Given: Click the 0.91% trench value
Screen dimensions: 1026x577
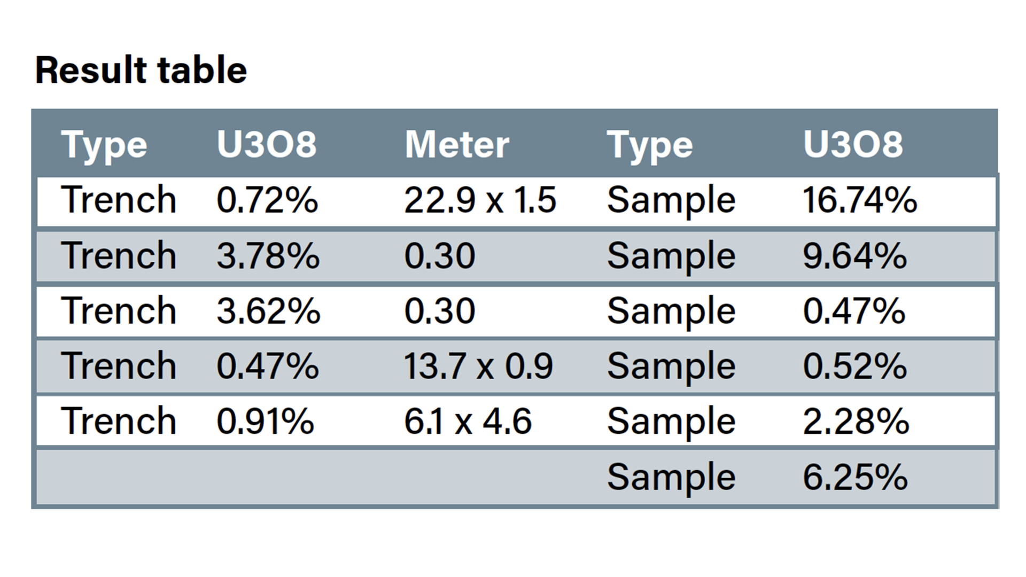Looking at the screenshot, I should coord(265,422).
